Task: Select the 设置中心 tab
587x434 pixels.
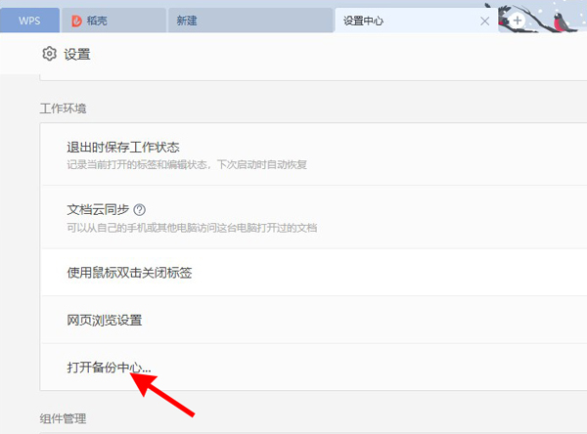Action: [x=416, y=21]
